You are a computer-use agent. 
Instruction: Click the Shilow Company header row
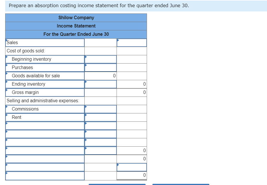click(x=76, y=17)
